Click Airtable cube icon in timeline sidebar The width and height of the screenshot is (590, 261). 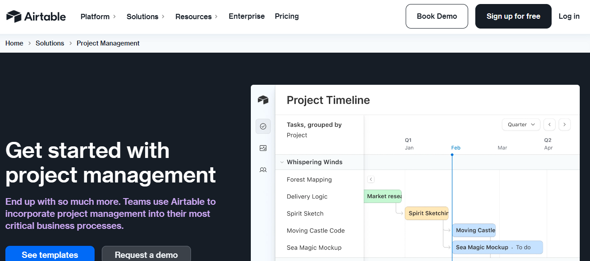[263, 100]
